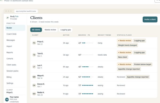160x103 pixels.
Task: Click '3 need review this week' subtitle
Action: click(x=49, y=22)
